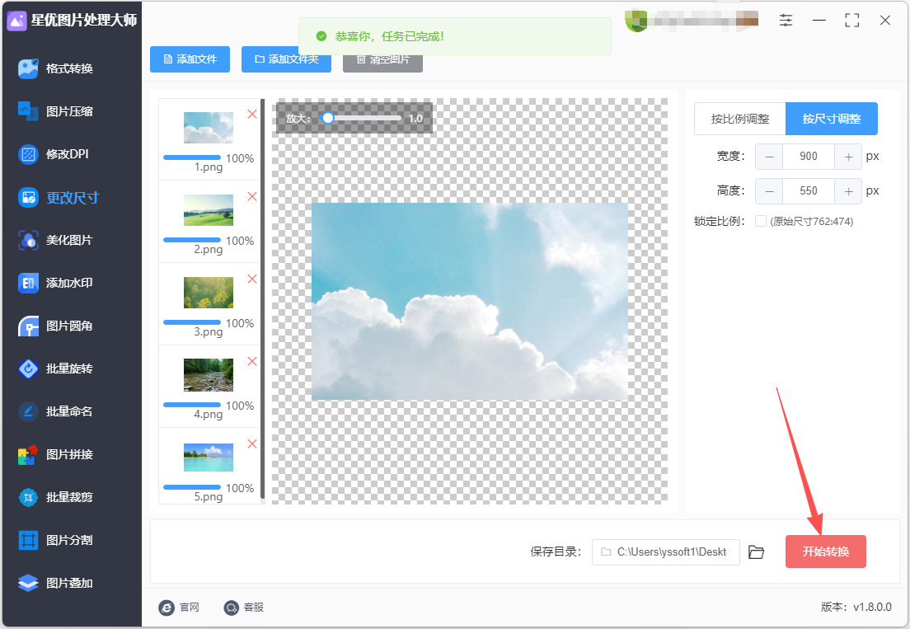
Task: Select the 2.png meadow thumbnail
Action: coord(209,210)
